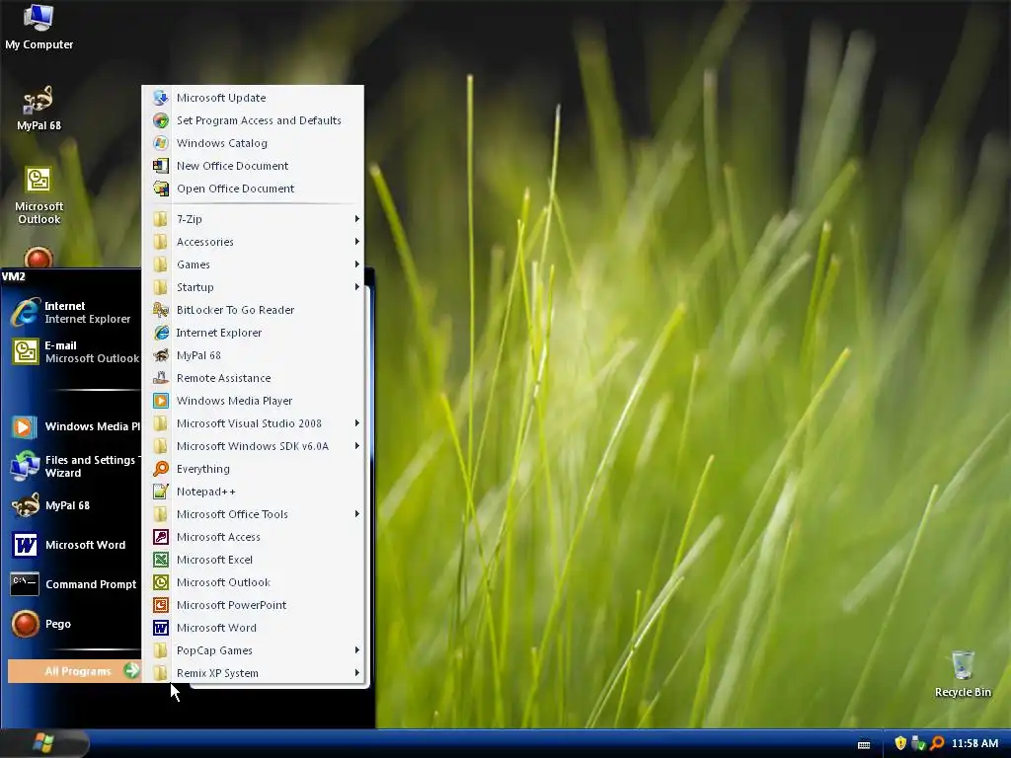Click Windows Media Player icon in programs list
Screen dimensions: 1011x758
tap(161, 401)
